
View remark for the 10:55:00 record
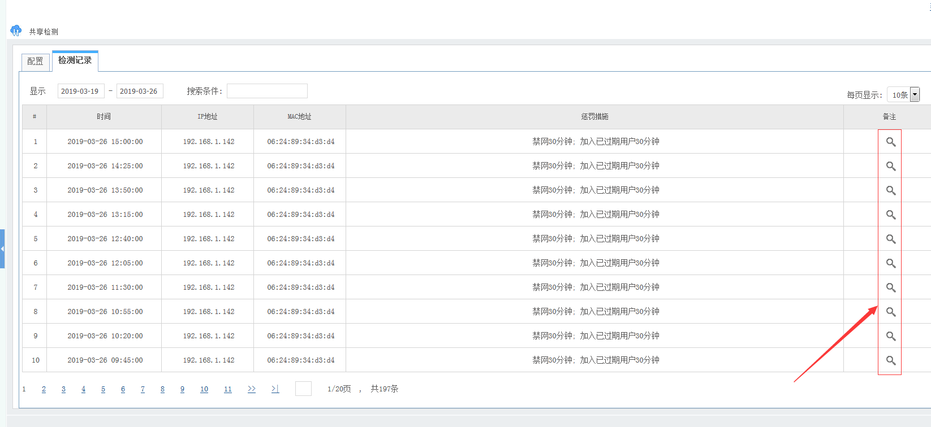click(890, 312)
